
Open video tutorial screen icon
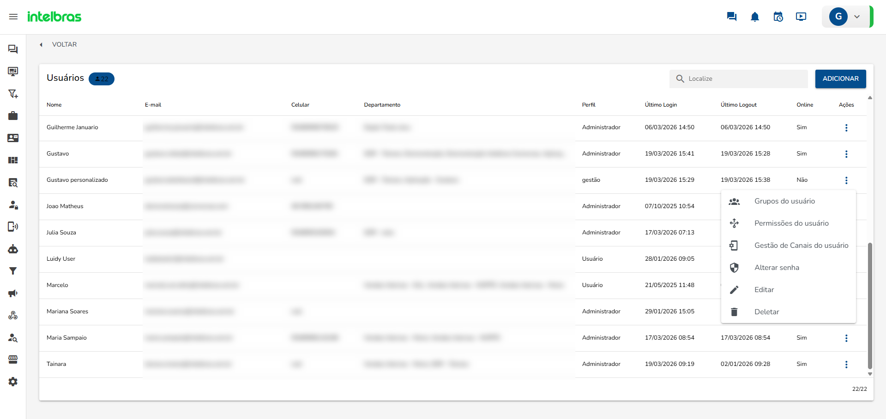pos(801,17)
